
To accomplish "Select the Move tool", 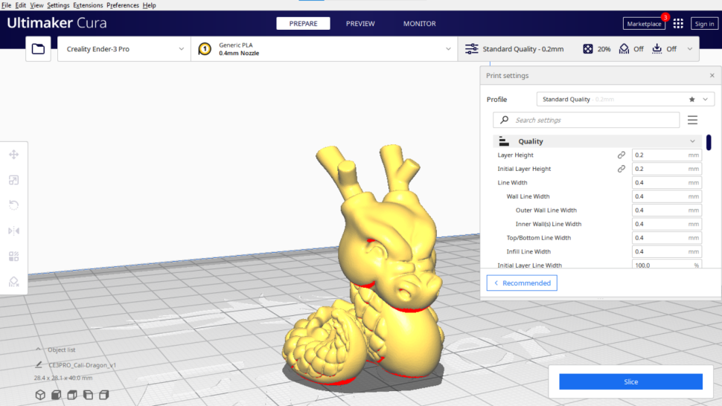I will coord(14,155).
